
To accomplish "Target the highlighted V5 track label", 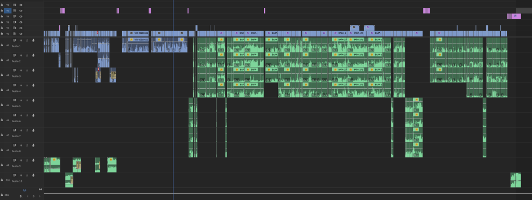I will click(x=8, y=10).
